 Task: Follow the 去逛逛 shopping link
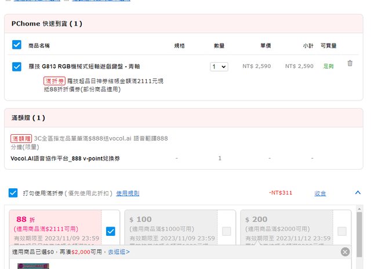(118, 252)
